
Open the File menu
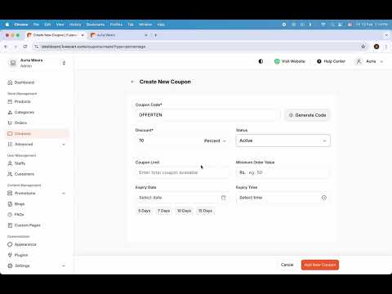36,24
